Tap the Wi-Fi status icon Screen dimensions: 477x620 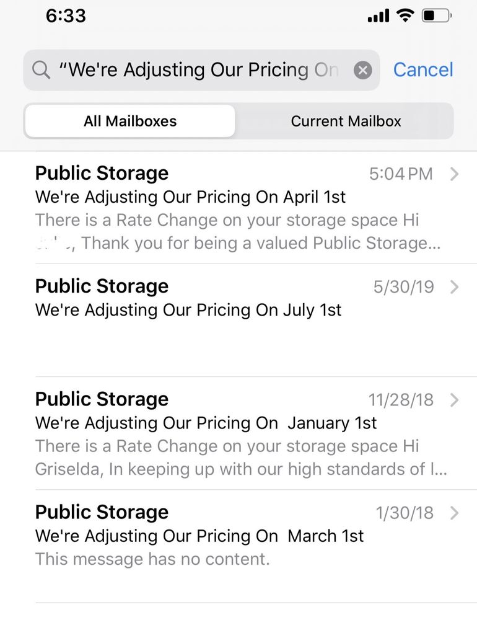pos(406,16)
